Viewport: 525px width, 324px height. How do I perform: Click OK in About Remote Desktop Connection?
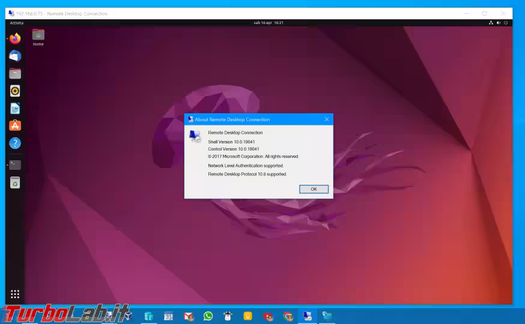point(314,189)
